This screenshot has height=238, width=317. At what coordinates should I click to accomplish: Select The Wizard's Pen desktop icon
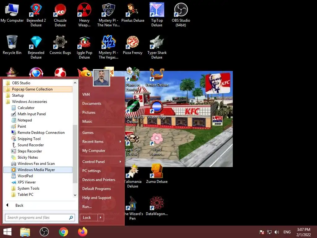tap(132, 208)
